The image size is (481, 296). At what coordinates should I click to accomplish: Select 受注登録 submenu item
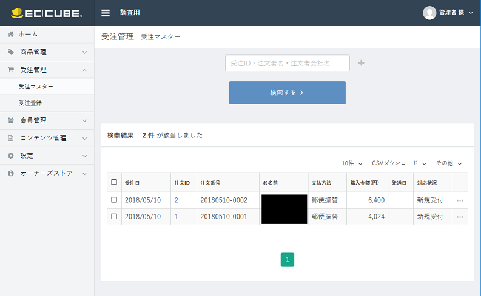click(x=47, y=103)
